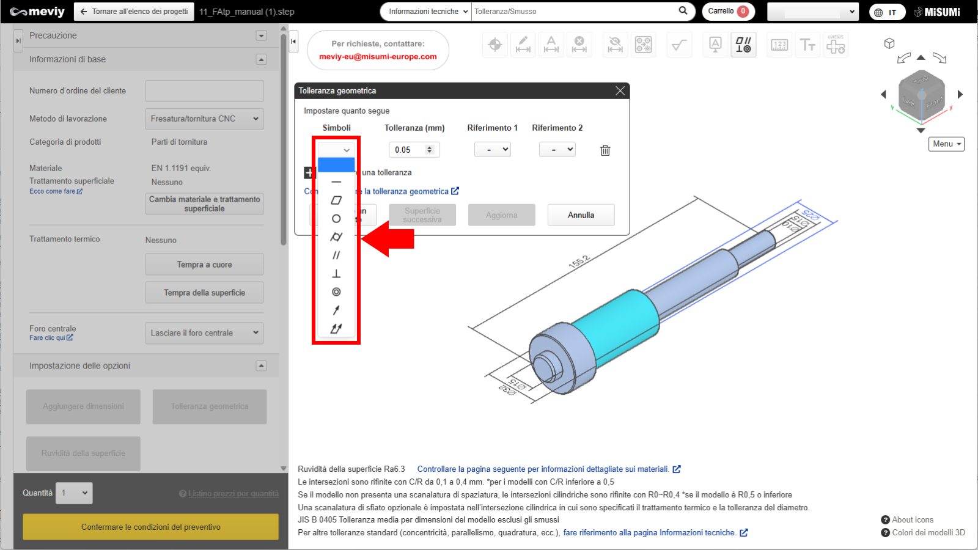
Task: Click the Numero d'ordine del cliente field
Action: pyautogui.click(x=204, y=91)
